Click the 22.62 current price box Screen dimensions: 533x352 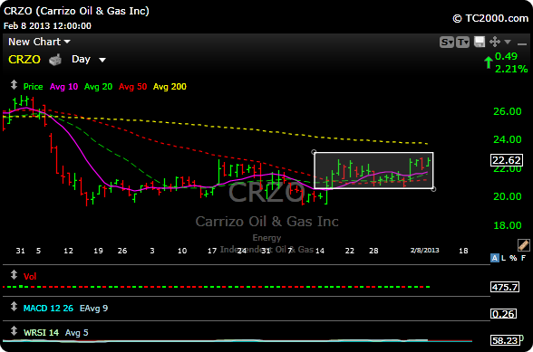coord(507,160)
